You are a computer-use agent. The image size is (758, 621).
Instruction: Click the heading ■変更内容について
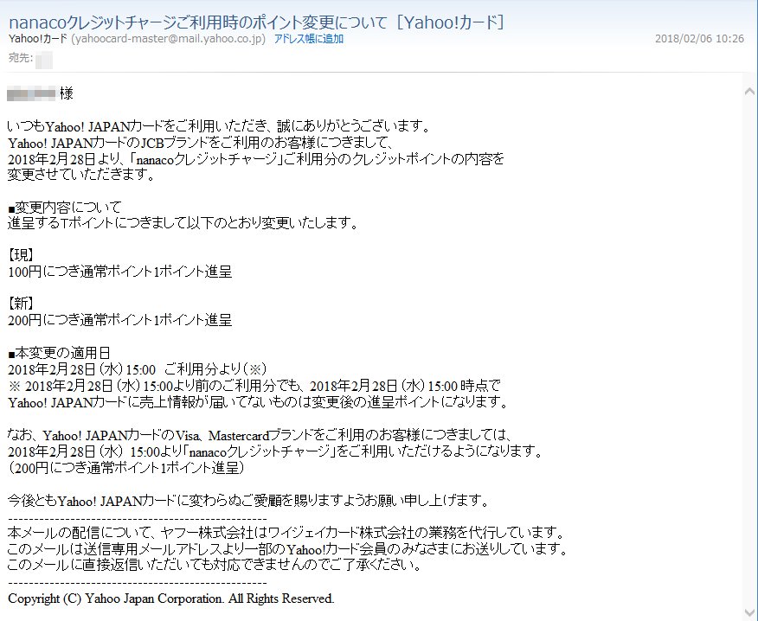65,208
